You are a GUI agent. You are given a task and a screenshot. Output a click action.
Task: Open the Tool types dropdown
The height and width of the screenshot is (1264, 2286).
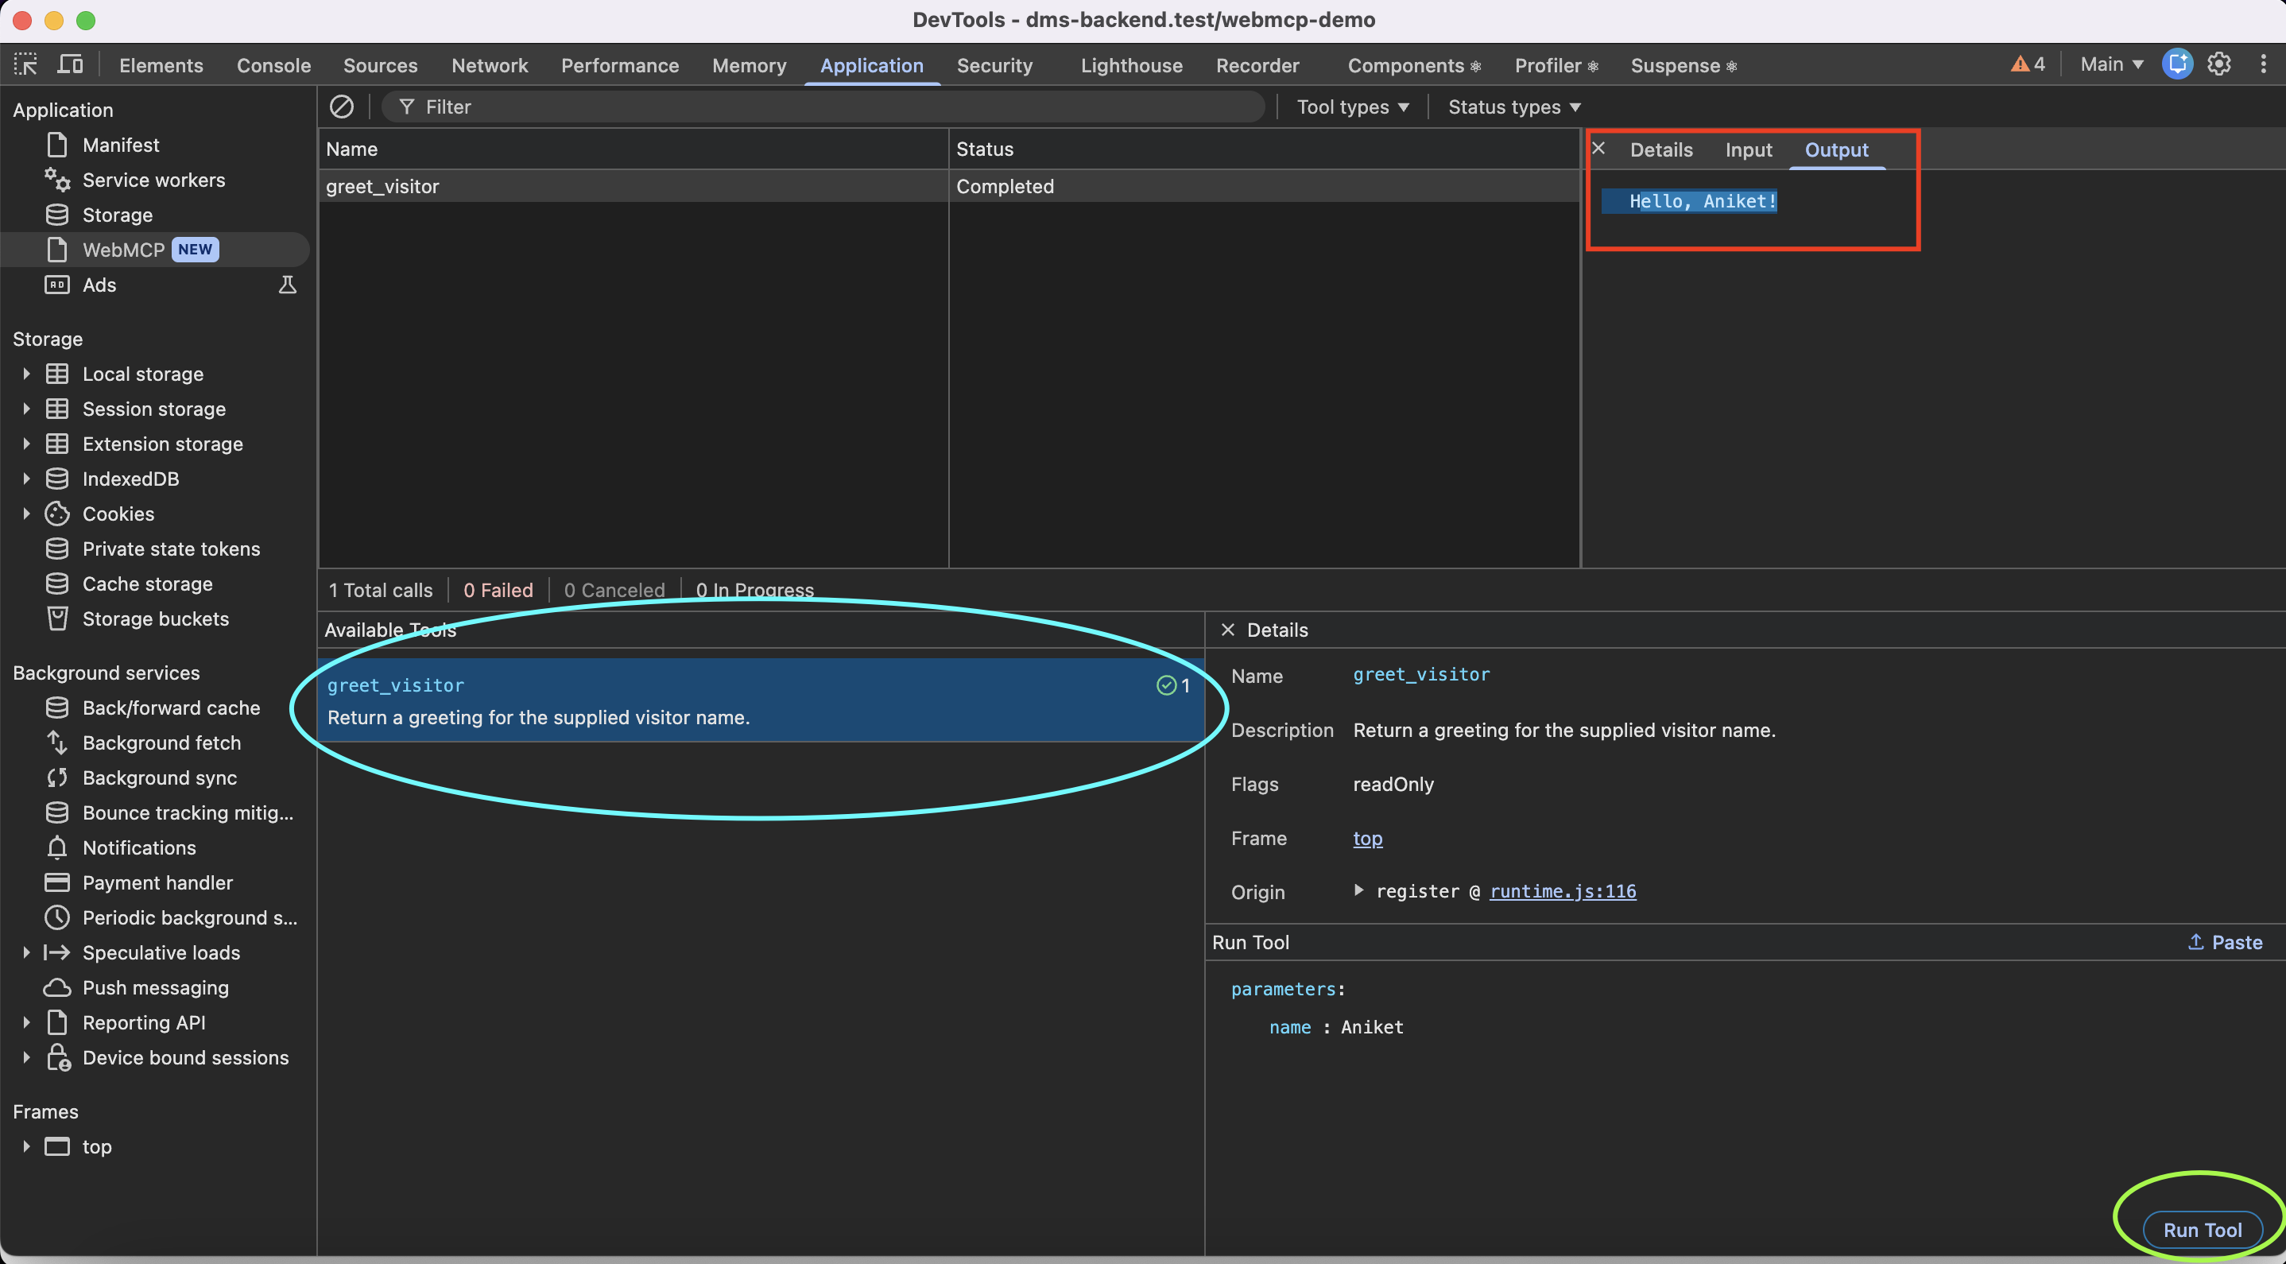coord(1352,107)
